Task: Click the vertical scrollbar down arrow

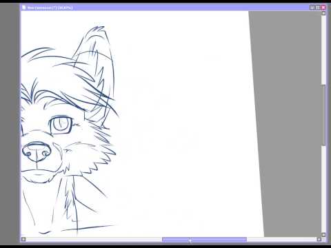Action: [323, 235]
